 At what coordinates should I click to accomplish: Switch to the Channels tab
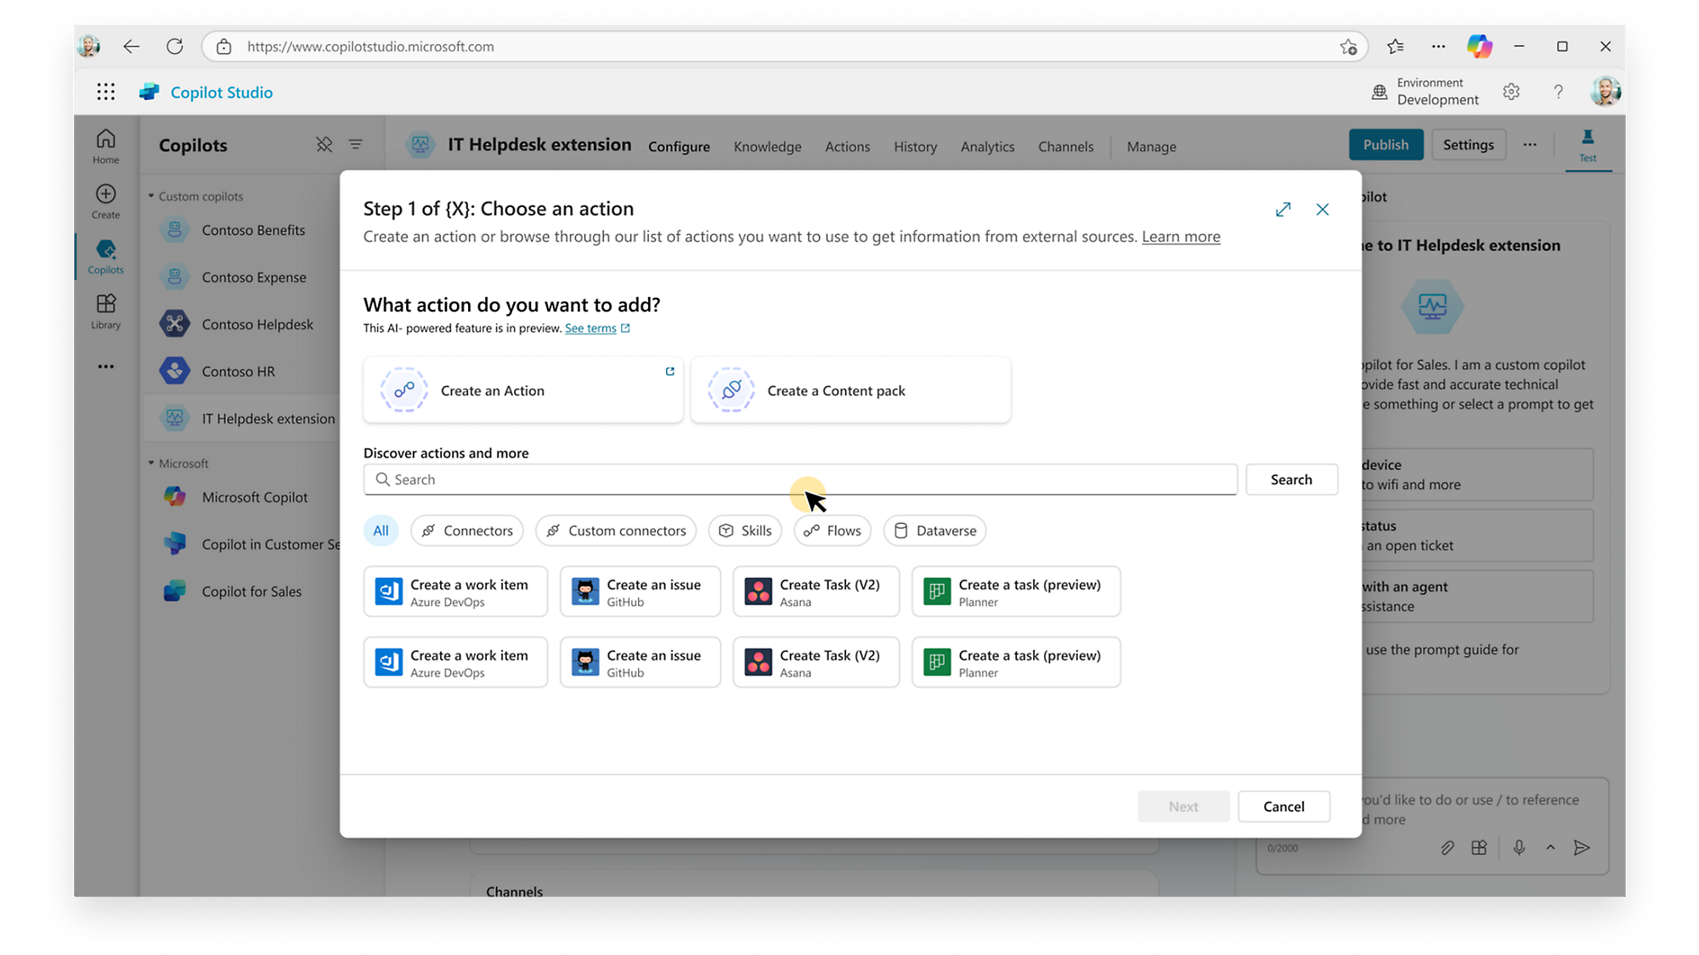point(1065,146)
